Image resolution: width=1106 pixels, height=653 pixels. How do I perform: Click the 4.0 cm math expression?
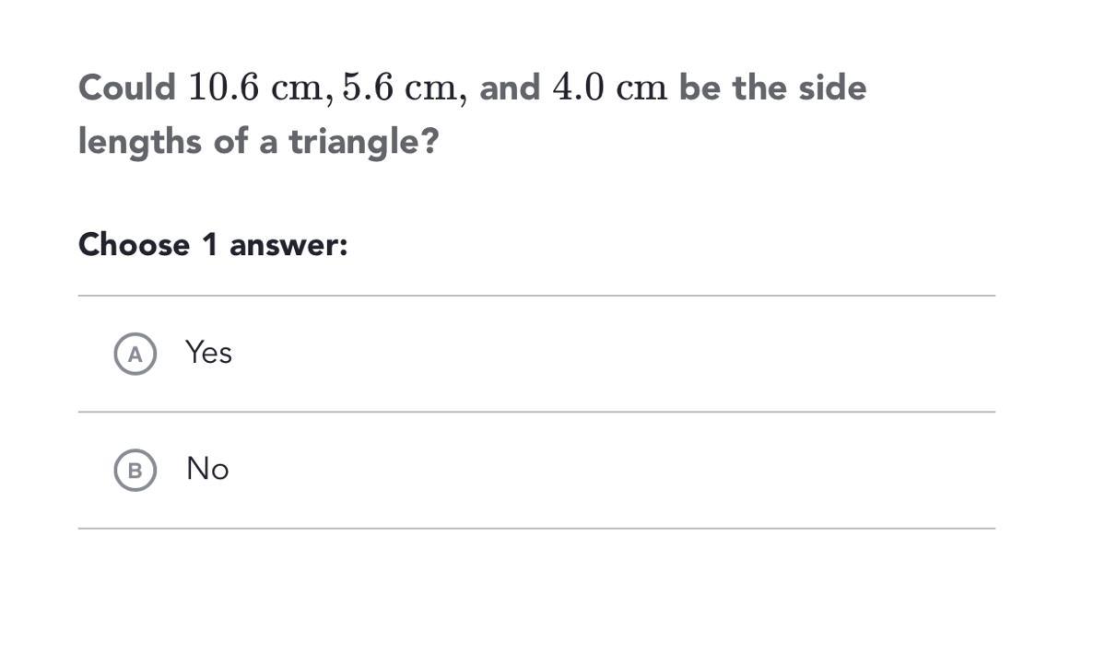coord(609,88)
